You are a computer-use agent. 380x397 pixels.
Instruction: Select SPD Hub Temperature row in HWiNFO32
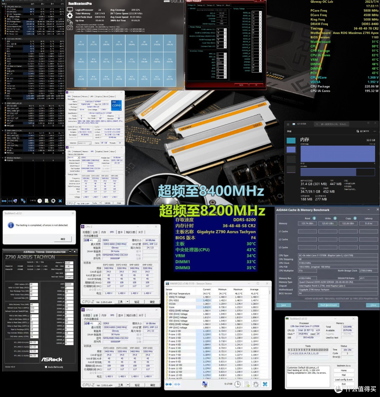click(213, 293)
